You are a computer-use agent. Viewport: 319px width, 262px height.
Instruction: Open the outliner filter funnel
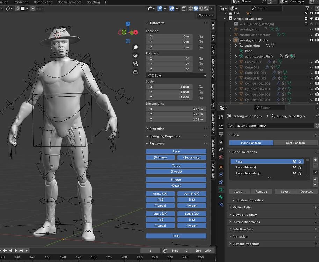pos(307,8)
